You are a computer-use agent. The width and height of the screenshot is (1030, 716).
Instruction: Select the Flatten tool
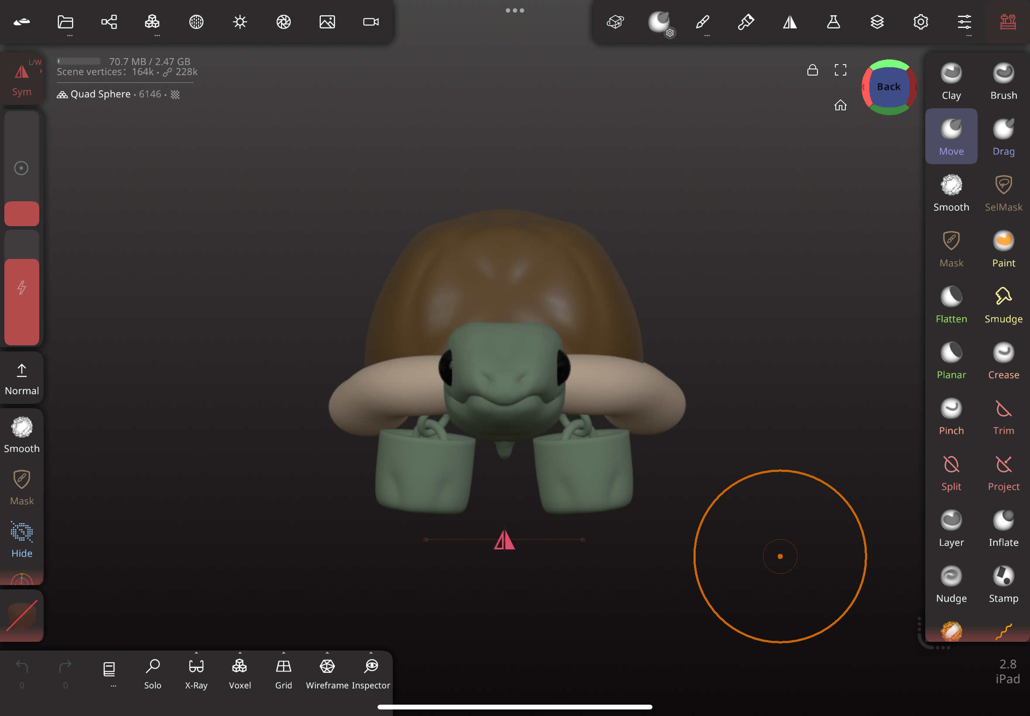tap(951, 304)
